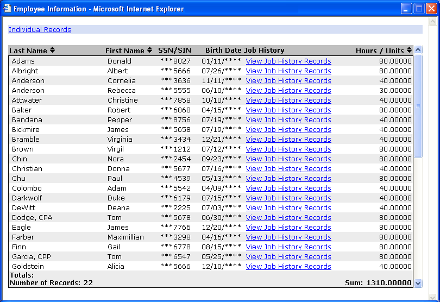View Job History Records for Donald Adams
The width and height of the screenshot is (440, 302).
point(288,61)
